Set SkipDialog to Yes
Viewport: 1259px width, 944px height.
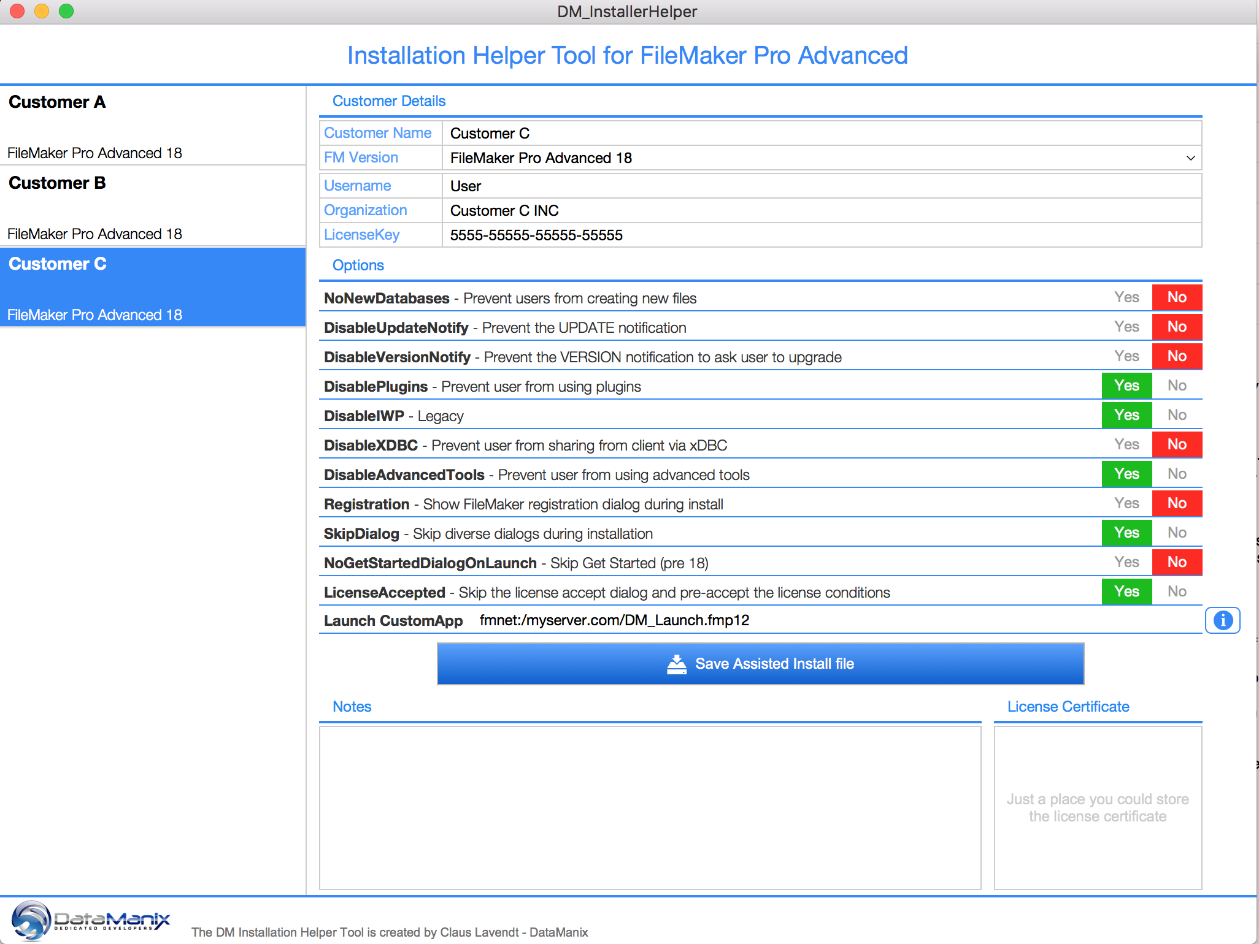(1127, 533)
